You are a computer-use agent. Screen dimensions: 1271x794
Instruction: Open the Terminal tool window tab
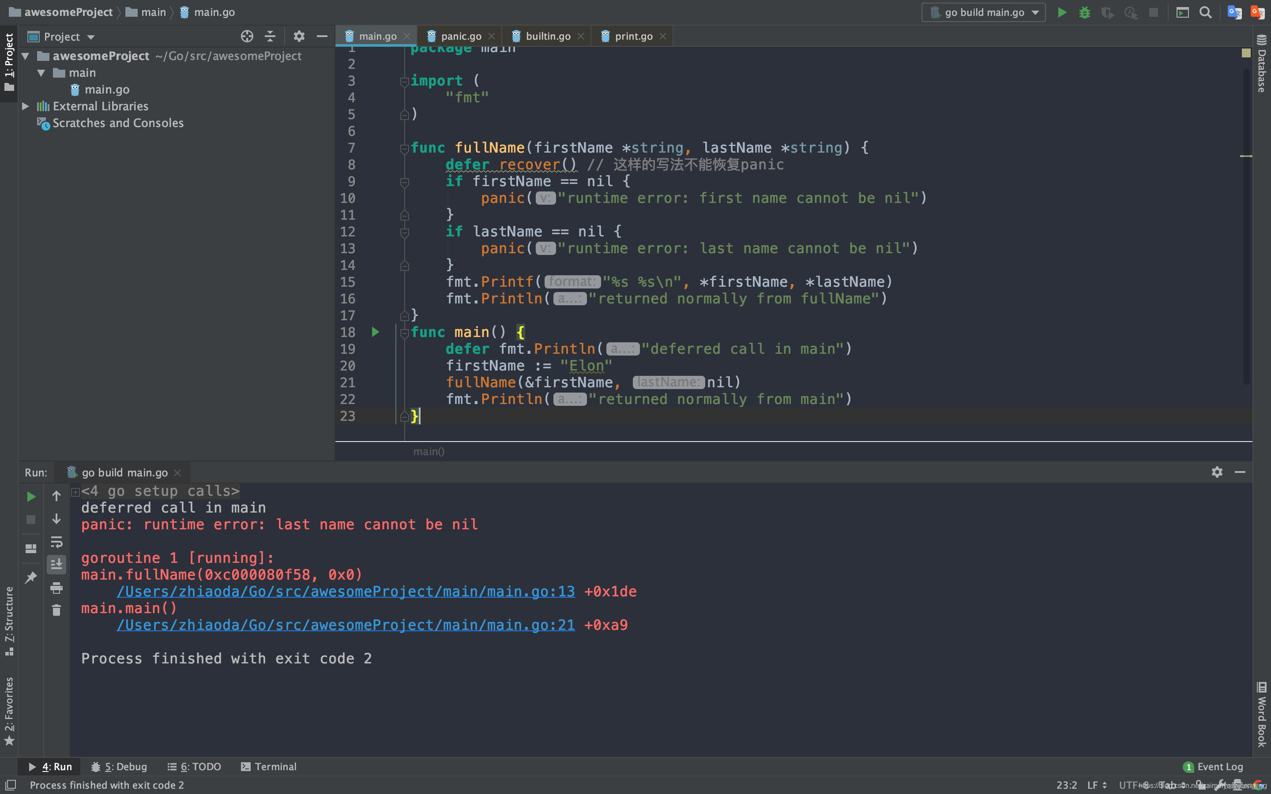(x=269, y=767)
